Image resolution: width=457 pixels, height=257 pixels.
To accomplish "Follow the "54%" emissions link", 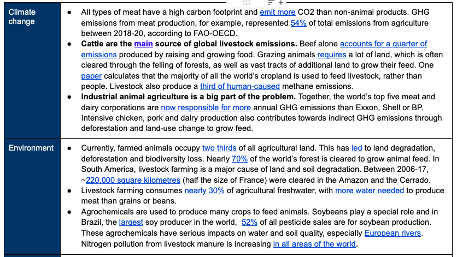I will (298, 22).
